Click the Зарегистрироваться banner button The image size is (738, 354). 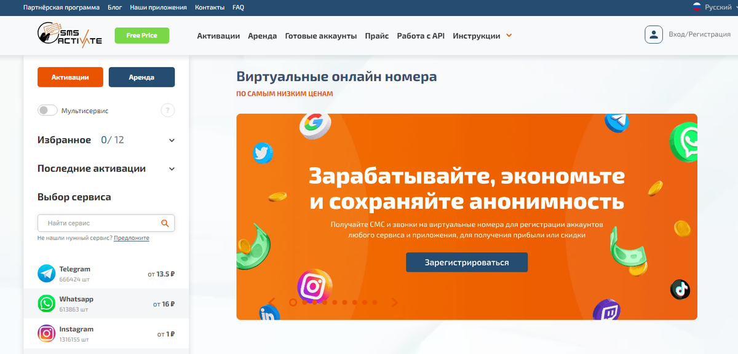point(467,262)
